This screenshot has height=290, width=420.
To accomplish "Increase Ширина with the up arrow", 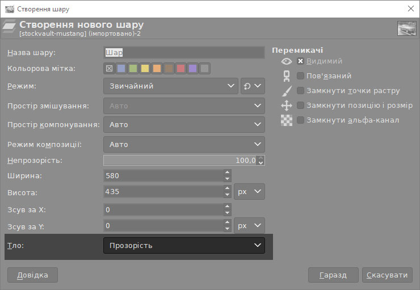I will (227, 173).
